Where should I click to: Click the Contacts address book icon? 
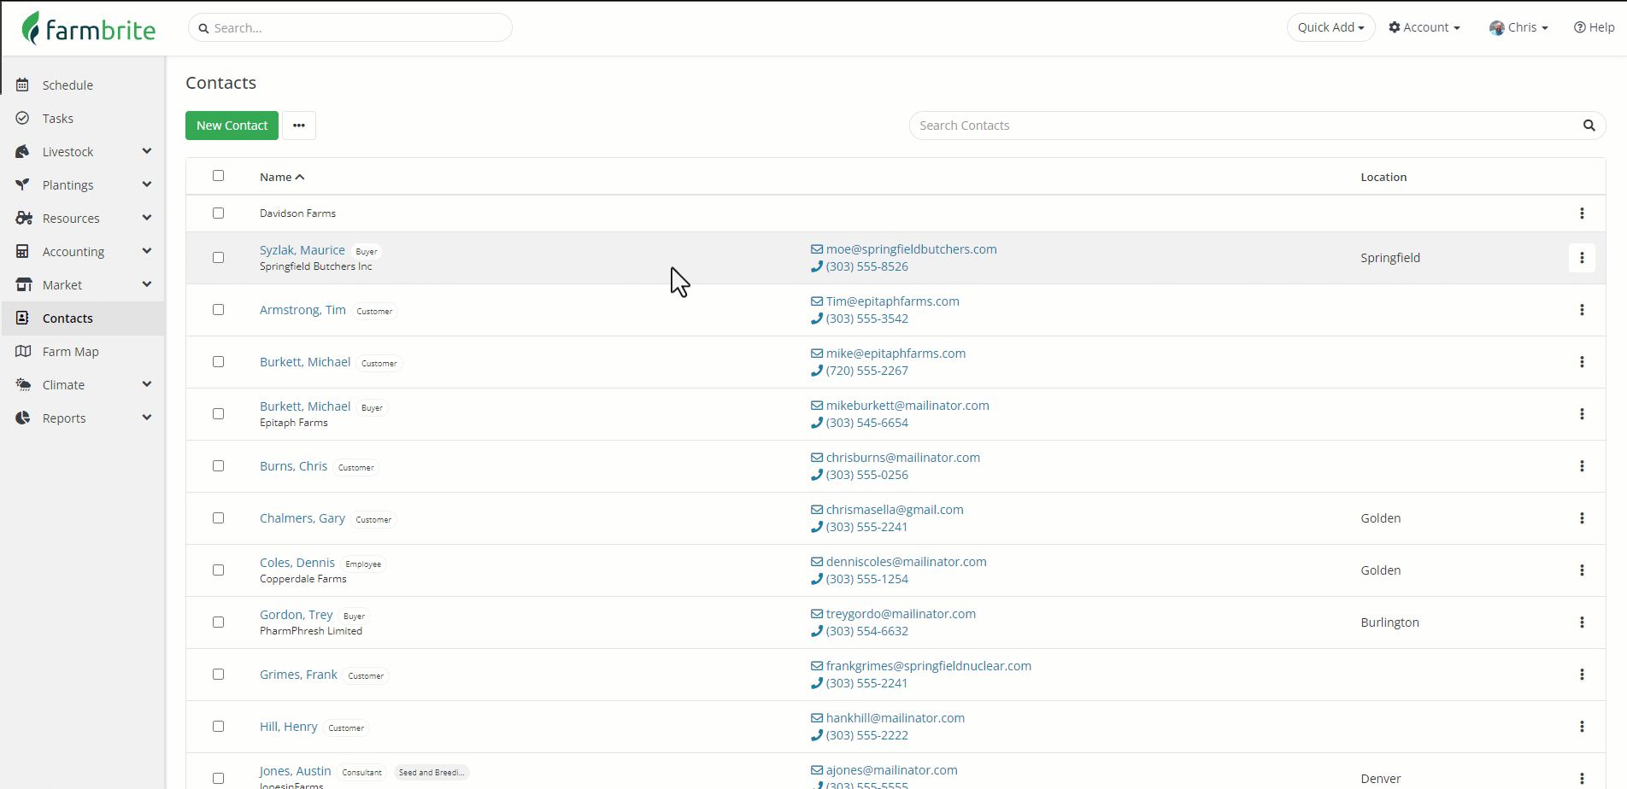click(23, 319)
